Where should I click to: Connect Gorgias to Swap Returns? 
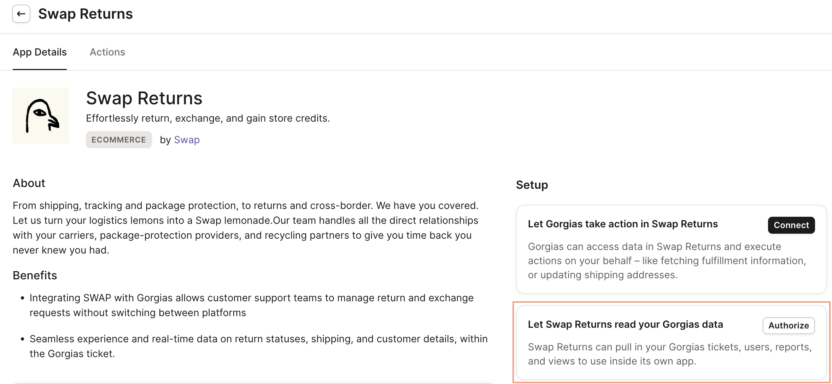click(791, 225)
